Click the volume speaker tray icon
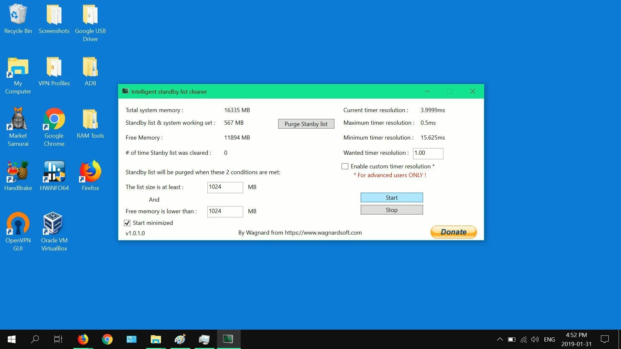621x349 pixels. pyautogui.click(x=535, y=339)
